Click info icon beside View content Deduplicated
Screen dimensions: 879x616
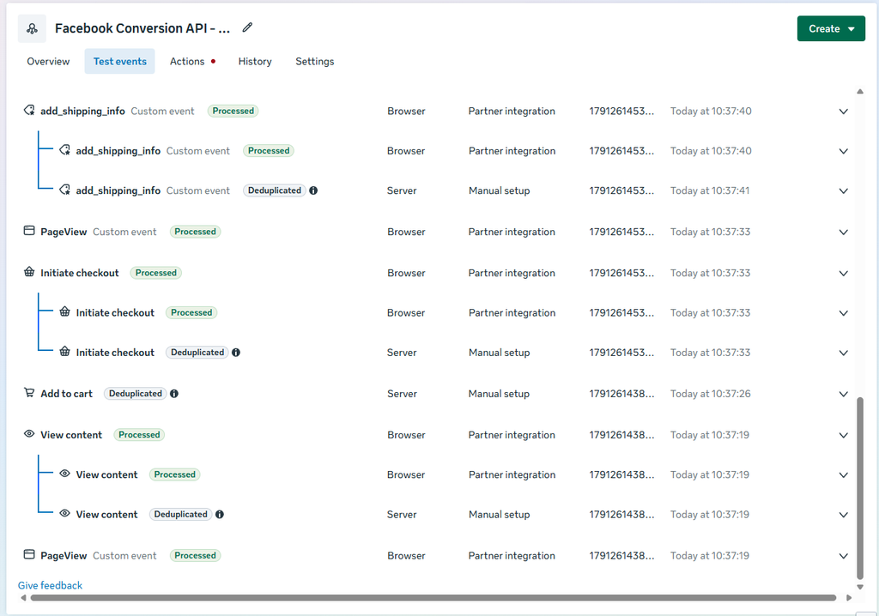[220, 515]
